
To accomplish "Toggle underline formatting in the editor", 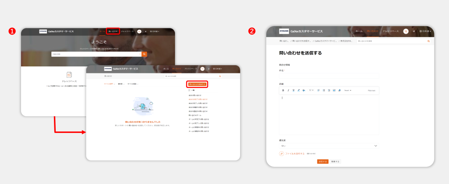I will click(x=293, y=90).
